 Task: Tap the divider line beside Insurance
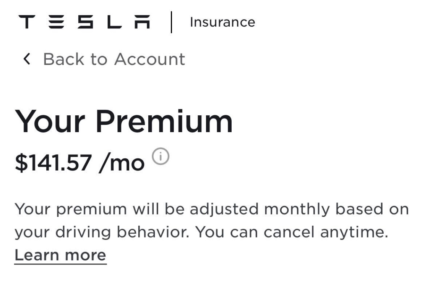point(171,22)
